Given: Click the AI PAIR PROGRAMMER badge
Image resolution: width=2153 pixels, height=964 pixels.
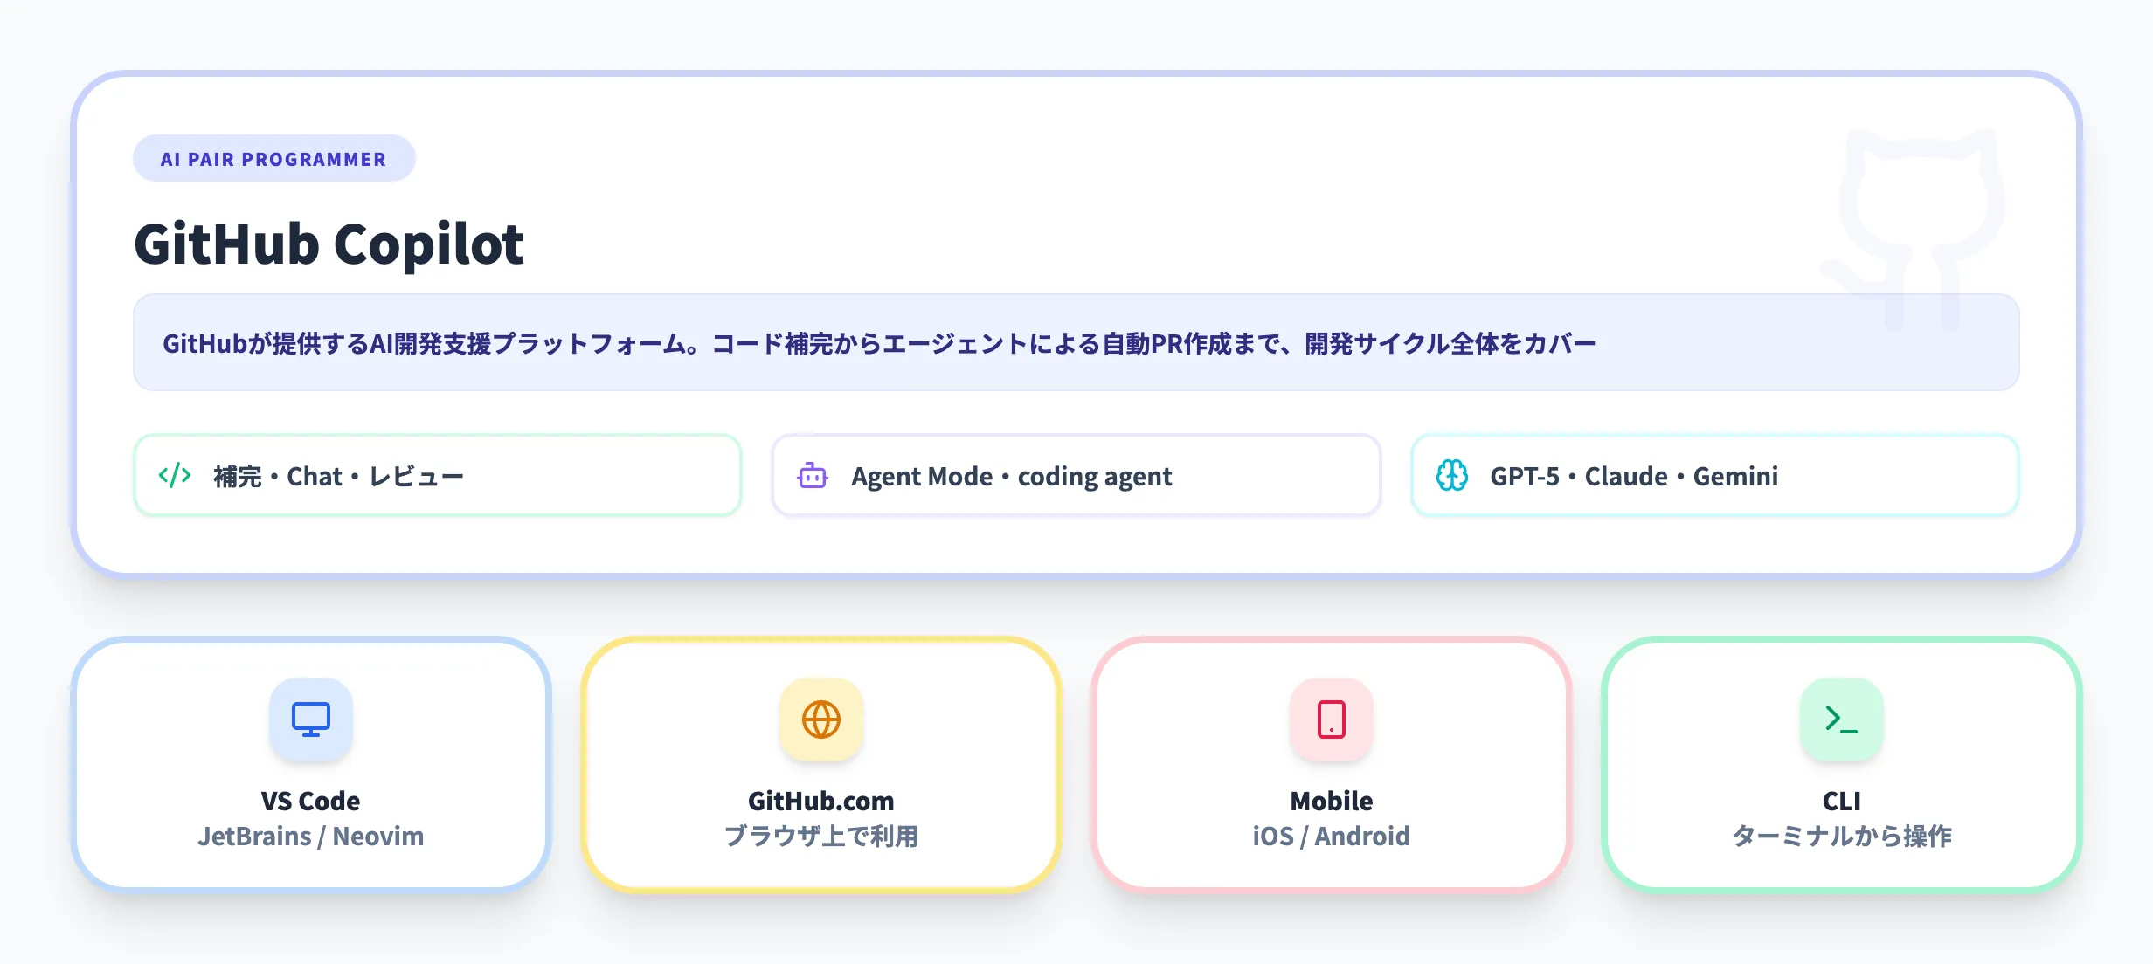Looking at the screenshot, I should point(273,158).
